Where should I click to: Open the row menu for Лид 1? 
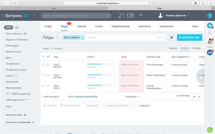coord(48,86)
